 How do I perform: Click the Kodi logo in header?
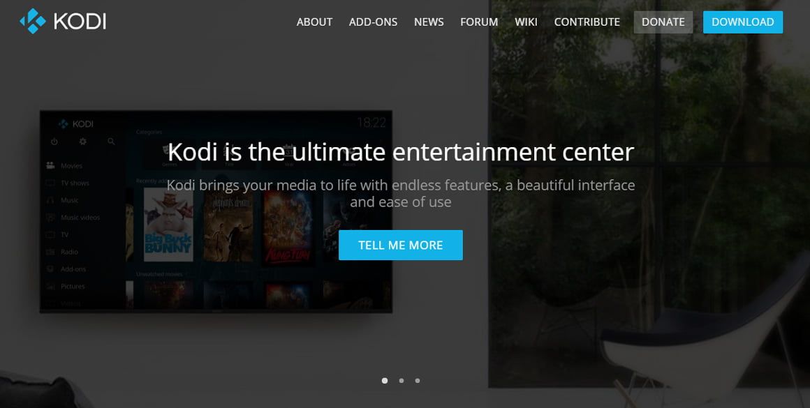63,21
